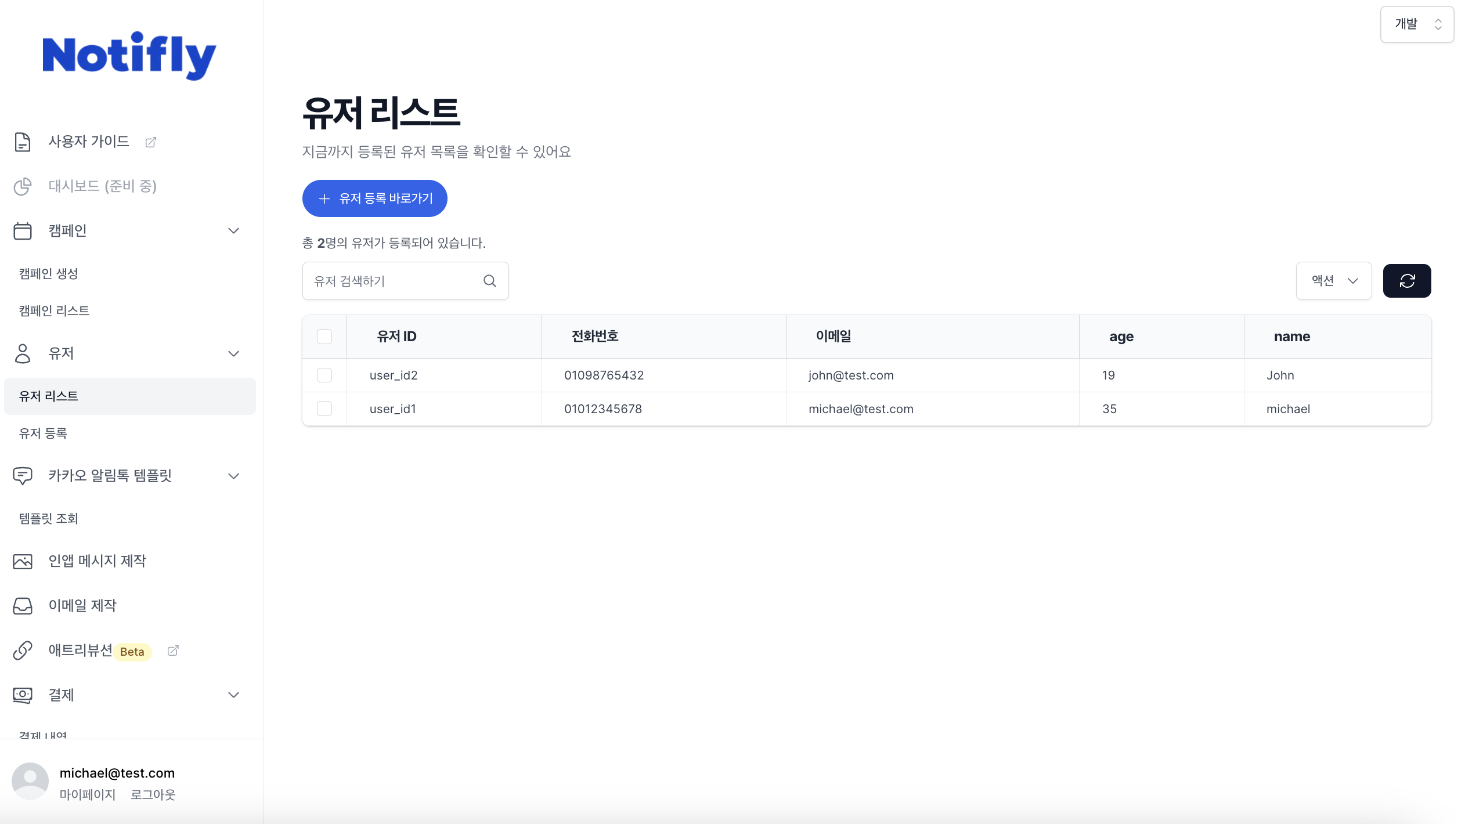
Task: Check the user_id1 row checkbox
Action: pos(324,409)
